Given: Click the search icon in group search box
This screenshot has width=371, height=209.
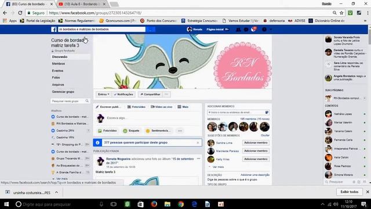Looking at the screenshot, I should [x=87, y=101].
